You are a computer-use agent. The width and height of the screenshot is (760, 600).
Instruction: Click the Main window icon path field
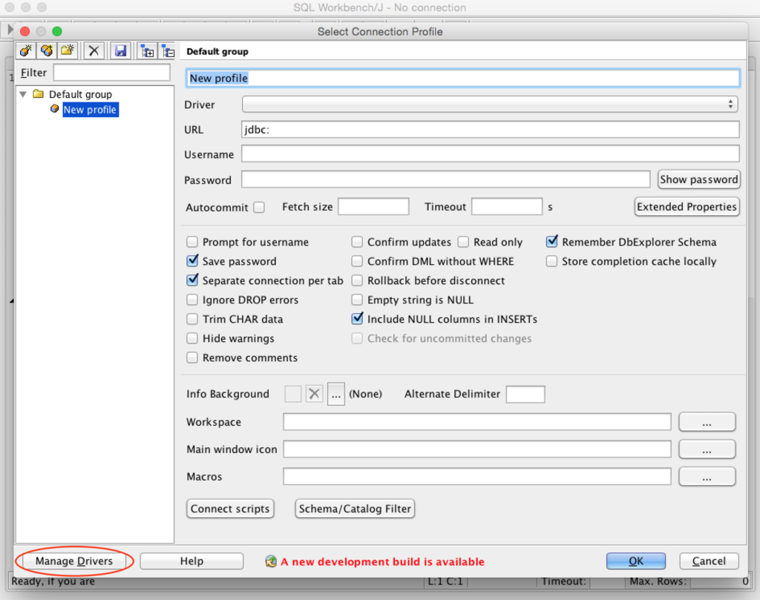click(477, 449)
